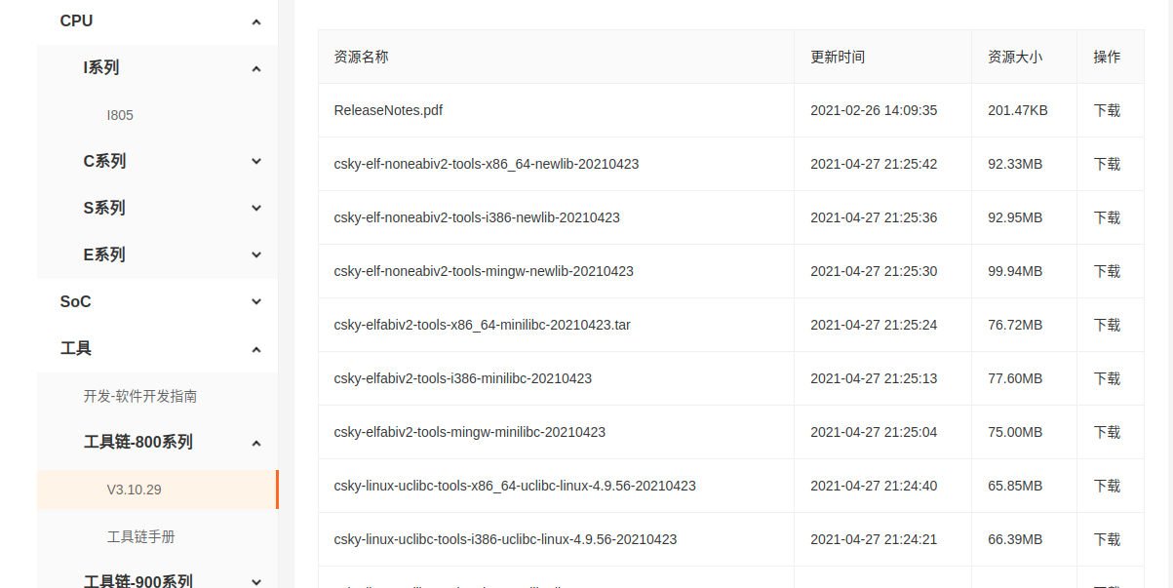Screen dimensions: 1173x588
Task: Download ReleaseNotes.pdf via 下载 link
Action: pos(1107,110)
